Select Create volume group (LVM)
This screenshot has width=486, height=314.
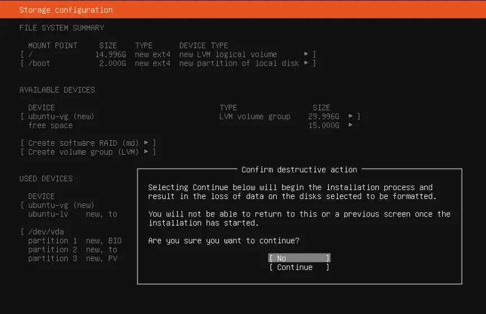(x=83, y=152)
